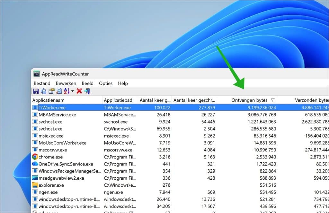The image size is (329, 213).
Task: Select the OneDrive.Sync.Service.exe name cell
Action: [66, 164]
